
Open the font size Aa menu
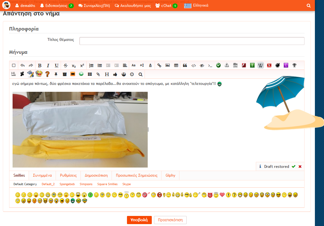[x=134, y=66]
